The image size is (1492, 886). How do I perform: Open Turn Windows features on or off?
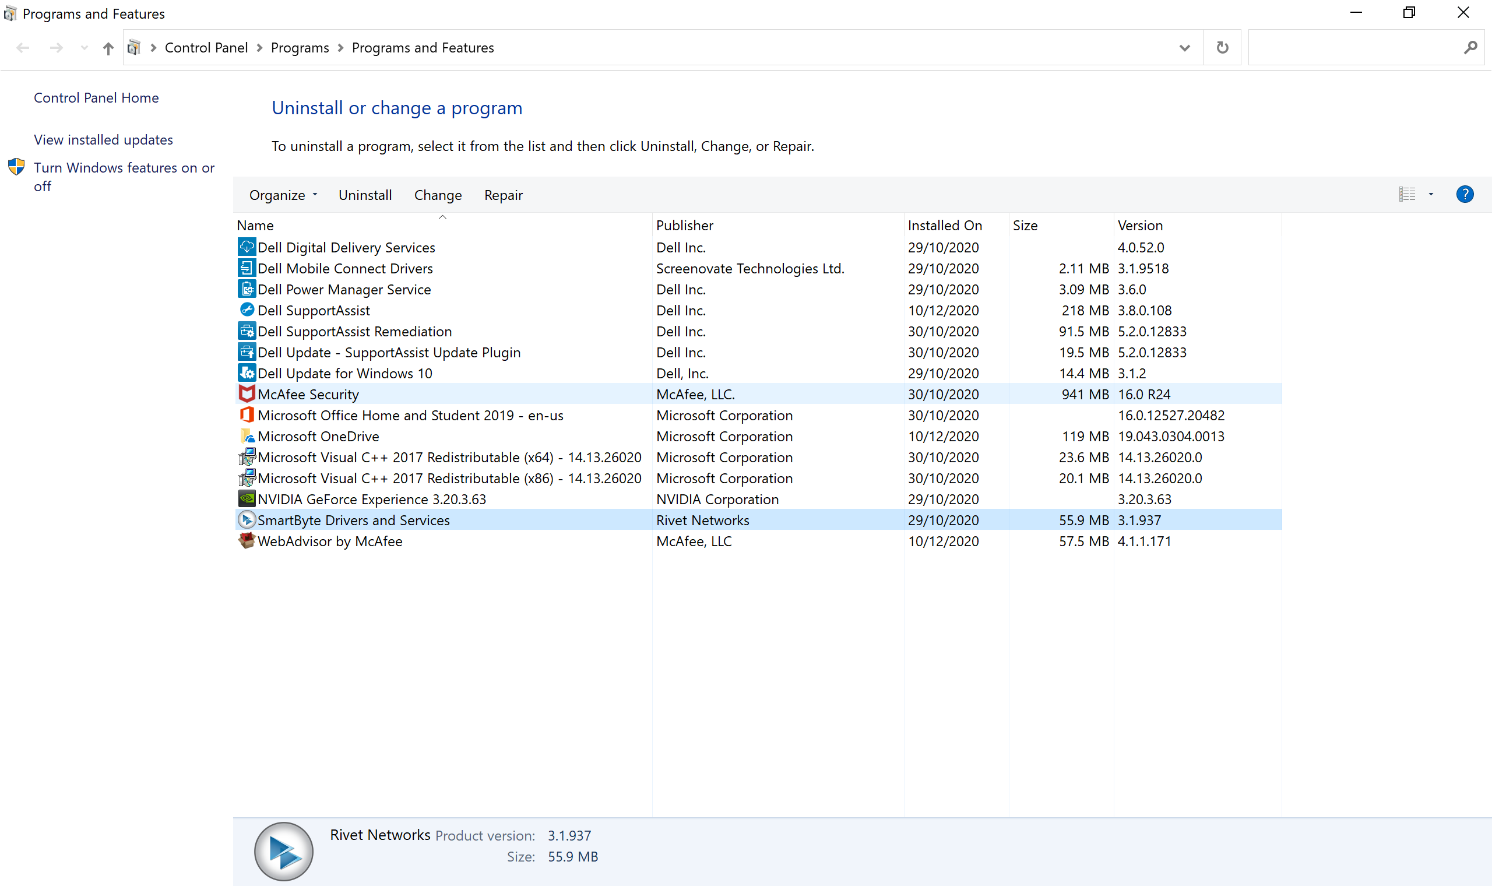tap(124, 177)
